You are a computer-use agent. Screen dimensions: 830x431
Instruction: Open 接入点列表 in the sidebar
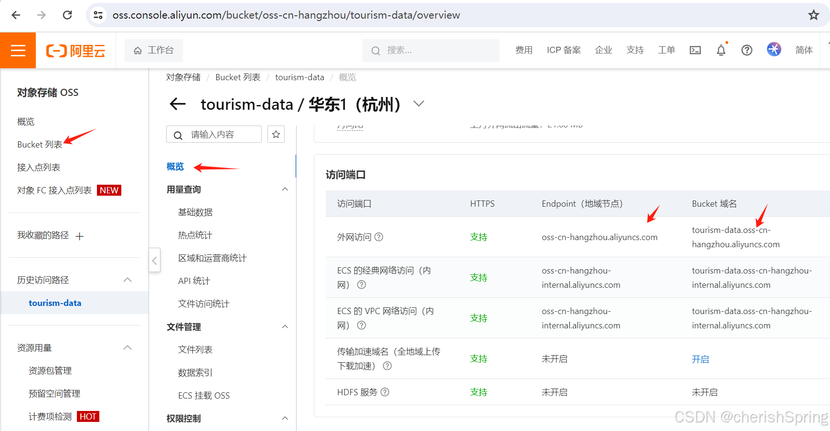39,168
